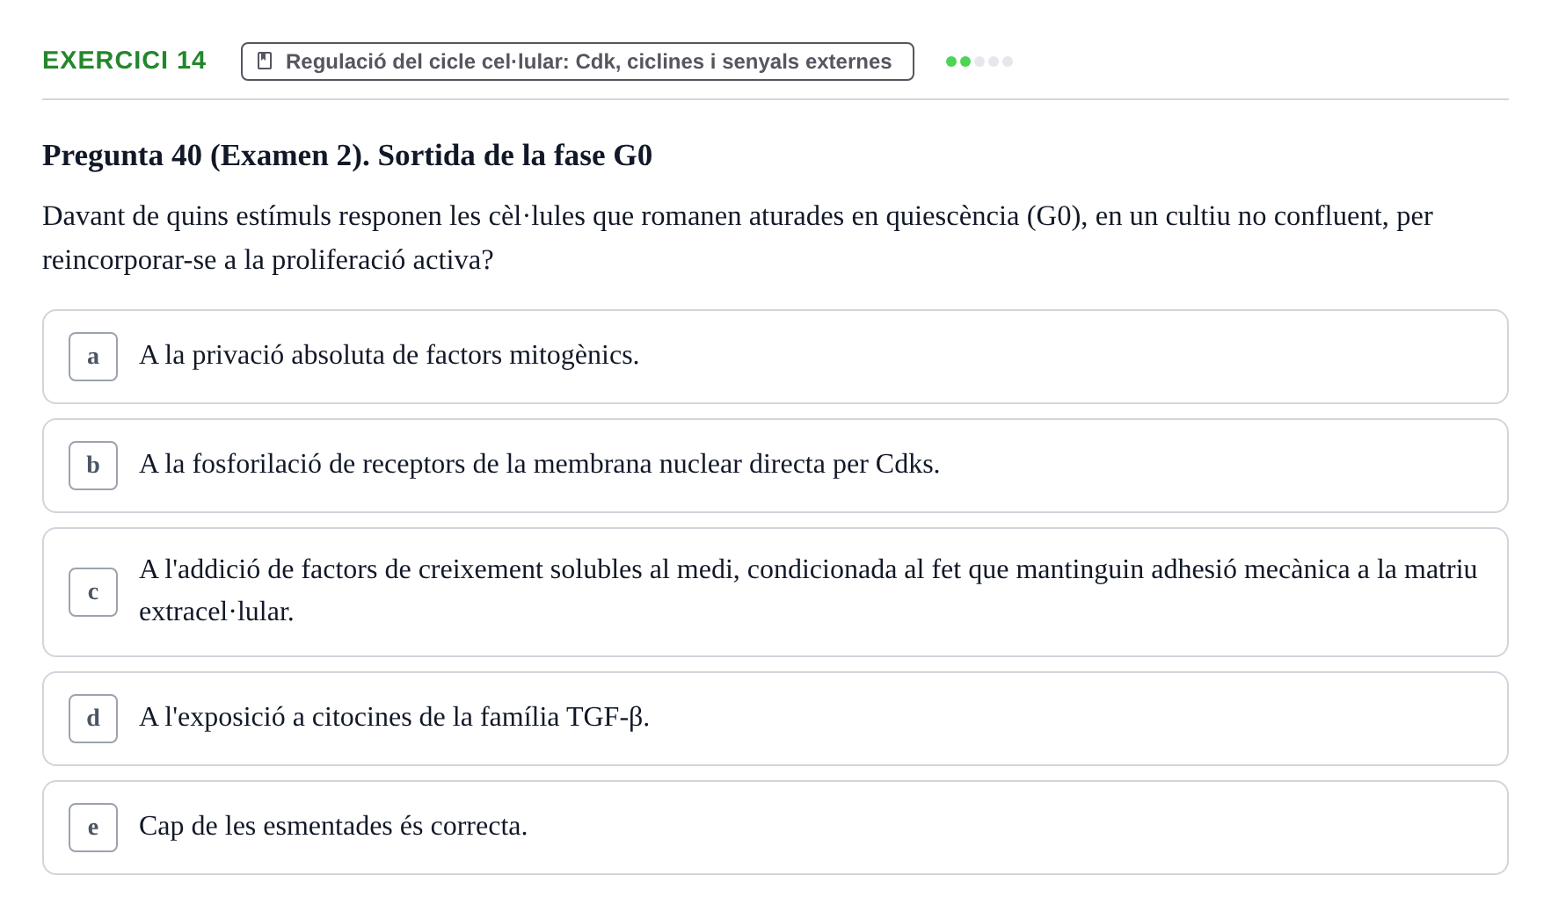Click the fourth gray difficulty dot

(x=994, y=62)
